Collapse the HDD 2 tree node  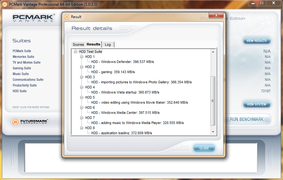[82, 67]
